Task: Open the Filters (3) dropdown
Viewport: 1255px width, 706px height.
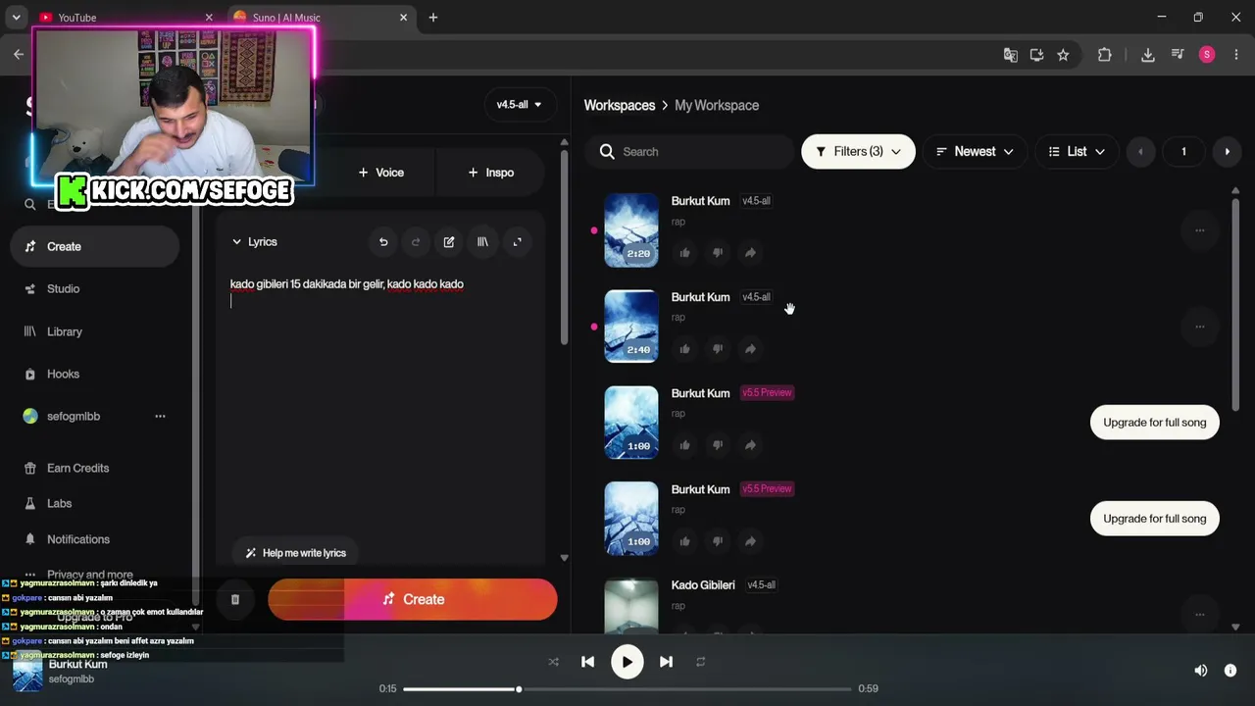Action: pyautogui.click(x=858, y=152)
